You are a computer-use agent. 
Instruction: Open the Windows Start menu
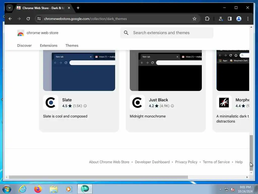click(7, 189)
